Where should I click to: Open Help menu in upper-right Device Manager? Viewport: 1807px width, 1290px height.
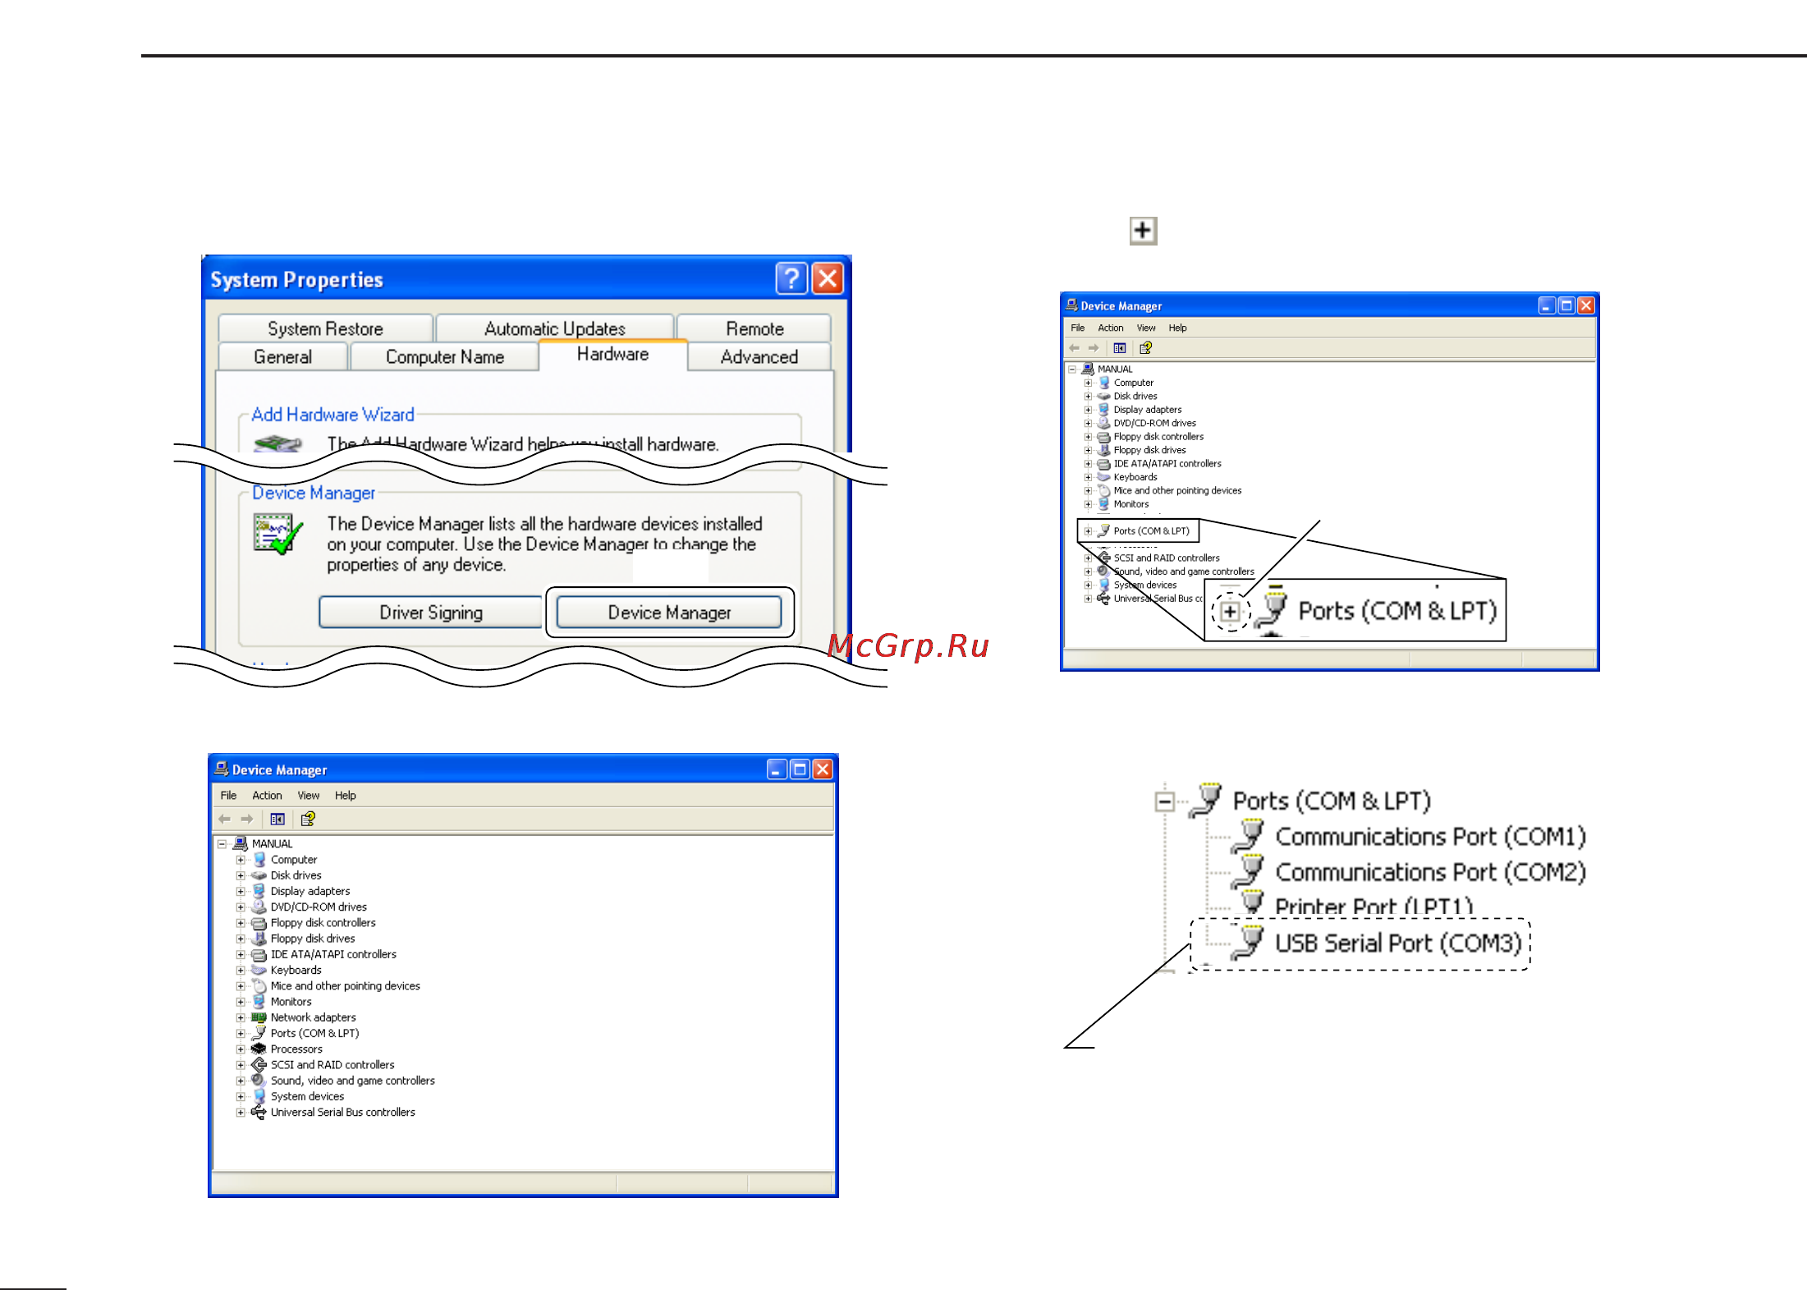click(1177, 328)
